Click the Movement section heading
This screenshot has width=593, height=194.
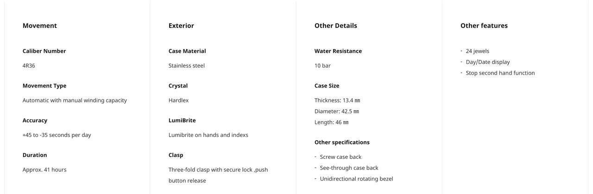(x=40, y=25)
